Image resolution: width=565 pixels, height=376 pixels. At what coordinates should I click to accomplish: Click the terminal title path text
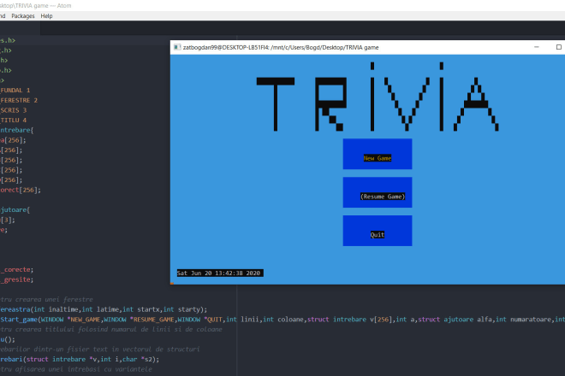click(x=281, y=48)
